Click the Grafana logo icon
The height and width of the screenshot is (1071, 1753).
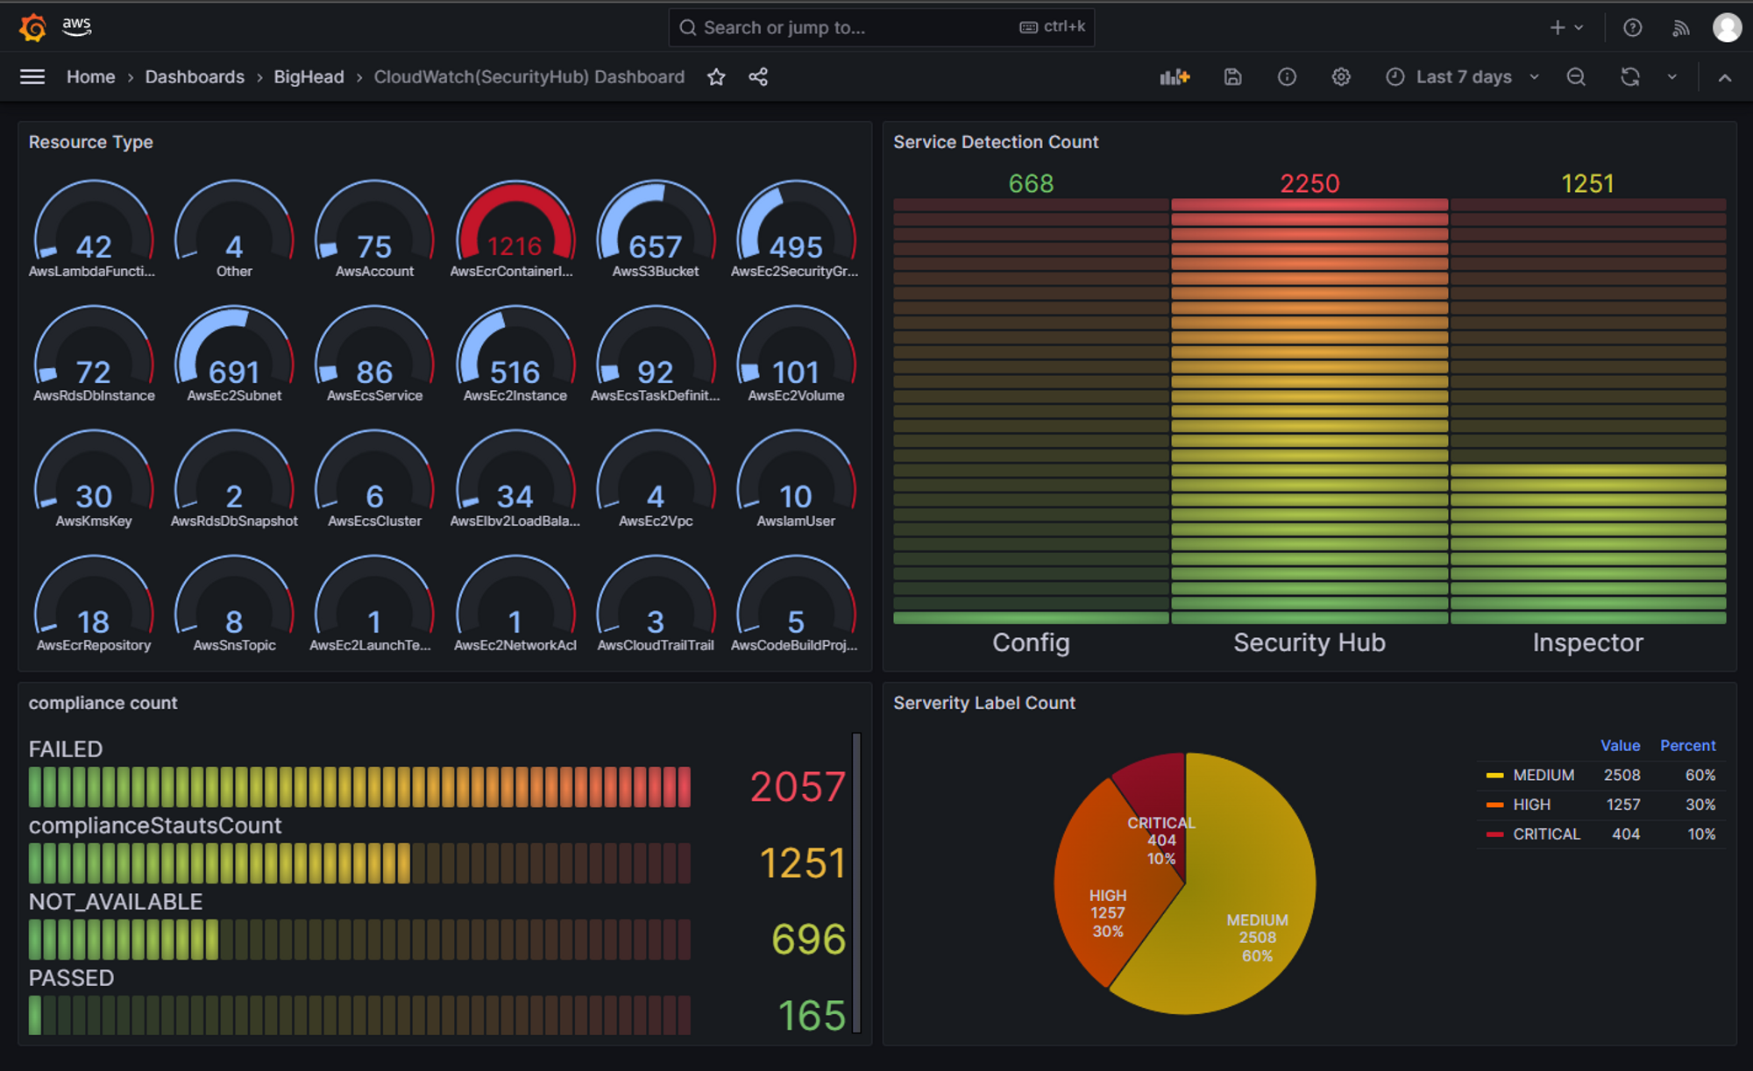(32, 27)
